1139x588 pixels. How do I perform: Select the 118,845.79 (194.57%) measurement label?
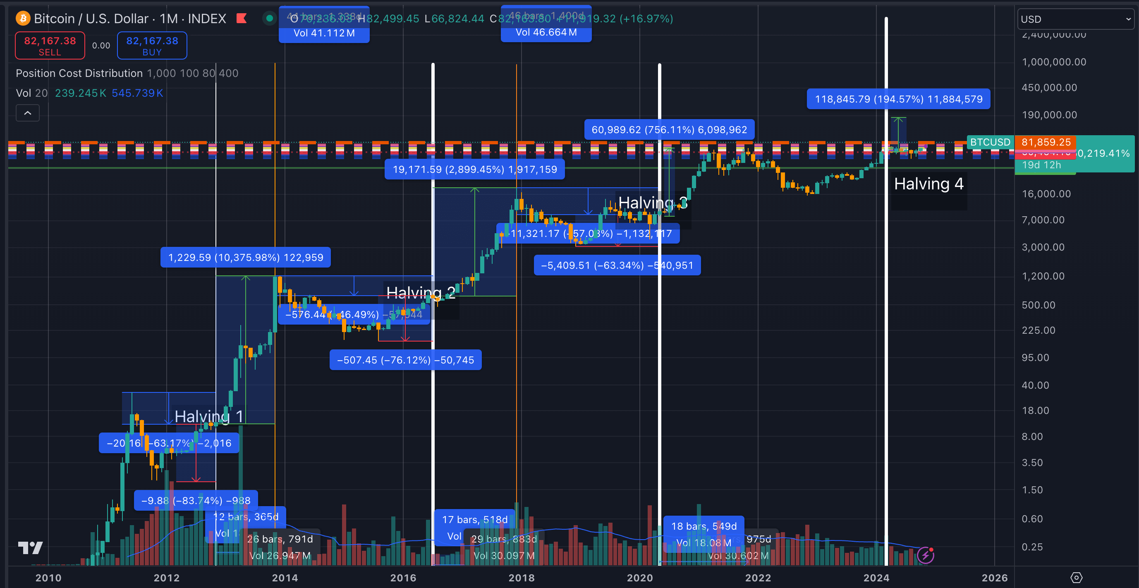click(x=898, y=99)
